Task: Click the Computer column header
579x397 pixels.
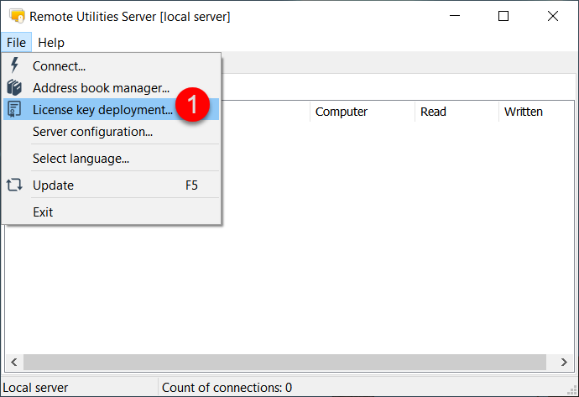Action: tap(363, 112)
